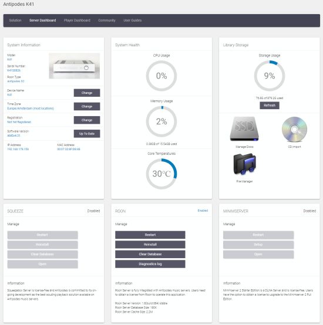Screen dimensions: 323x325
Task: Click the Minimserver Open button
Action: tap(258, 254)
